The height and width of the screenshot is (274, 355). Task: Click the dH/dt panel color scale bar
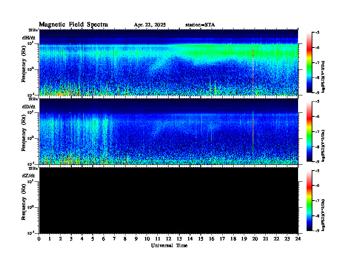tap(309, 62)
